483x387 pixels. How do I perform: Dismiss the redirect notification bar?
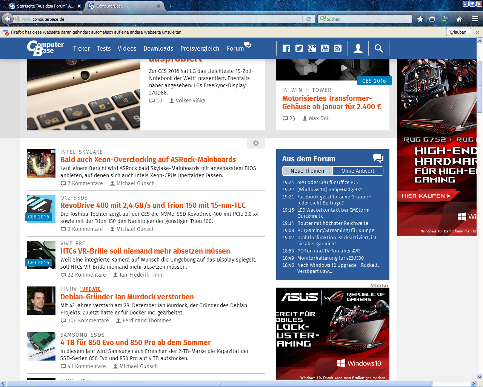477,33
